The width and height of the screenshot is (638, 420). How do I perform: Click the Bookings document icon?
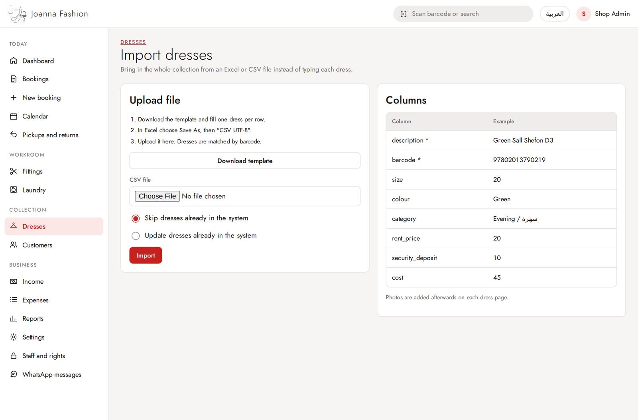click(x=14, y=79)
